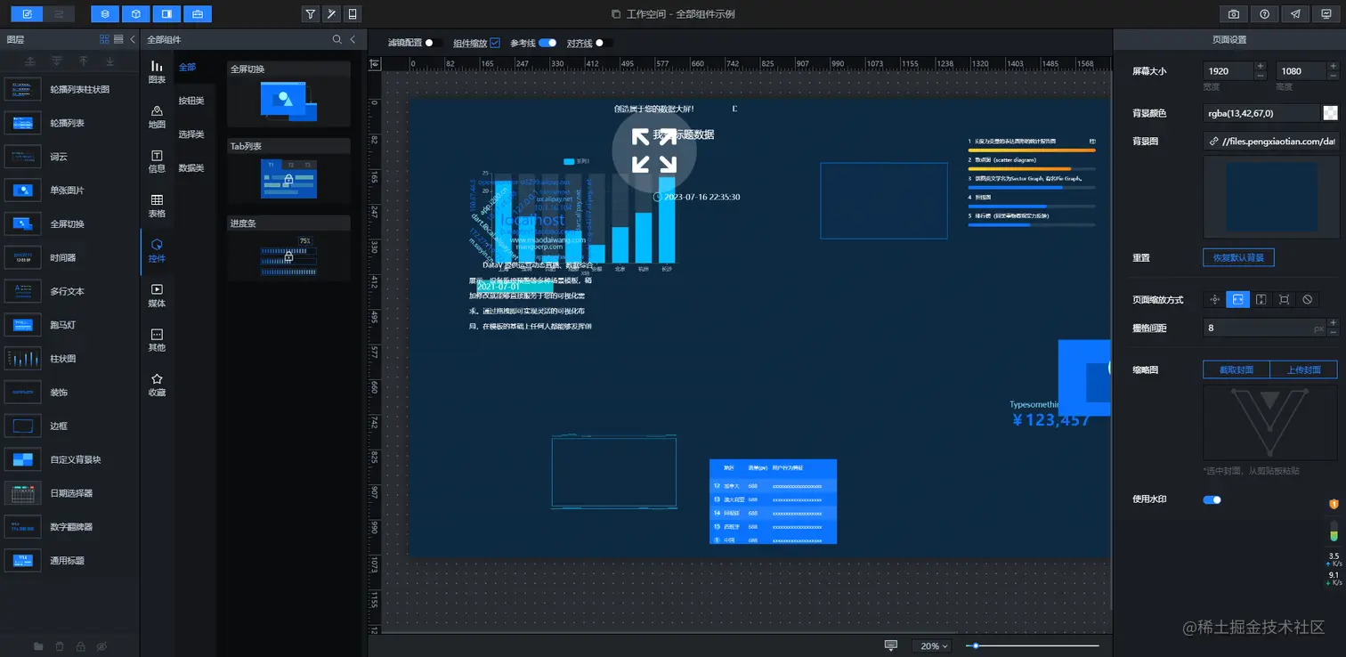Open the 收藏 favorites category
The height and width of the screenshot is (657, 1346).
click(x=157, y=384)
